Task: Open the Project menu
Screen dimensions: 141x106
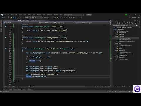Action: tap(20, 15)
